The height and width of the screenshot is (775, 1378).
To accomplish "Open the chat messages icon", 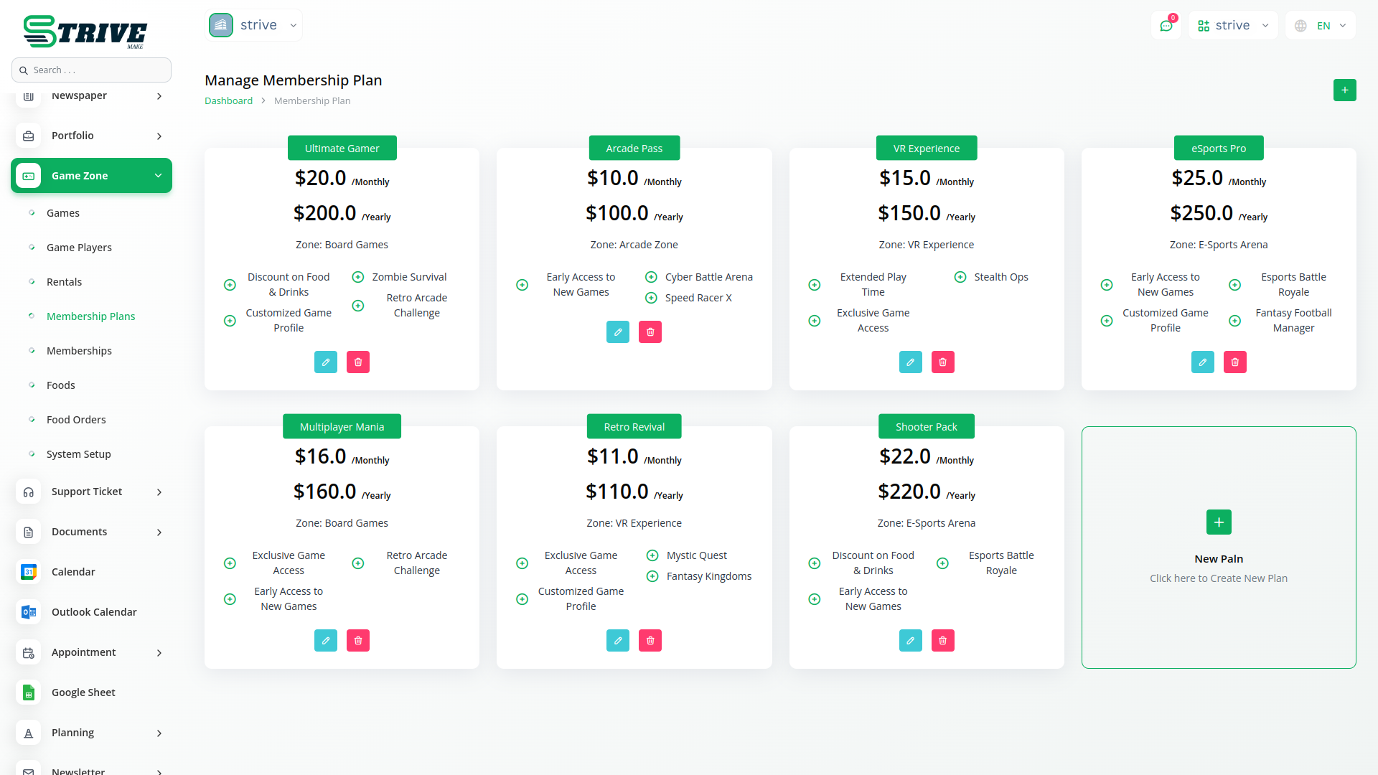I will click(1166, 26).
